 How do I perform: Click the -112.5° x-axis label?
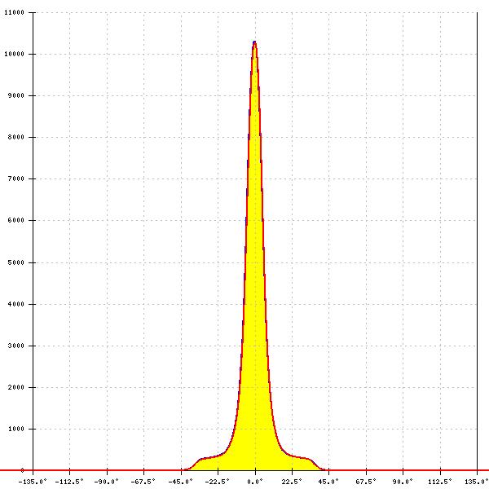tap(70, 481)
